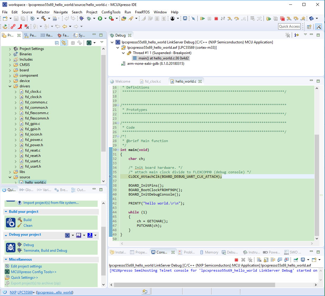Click the code editor vertical scrollbar
The image size is (325, 296).
click(317, 184)
